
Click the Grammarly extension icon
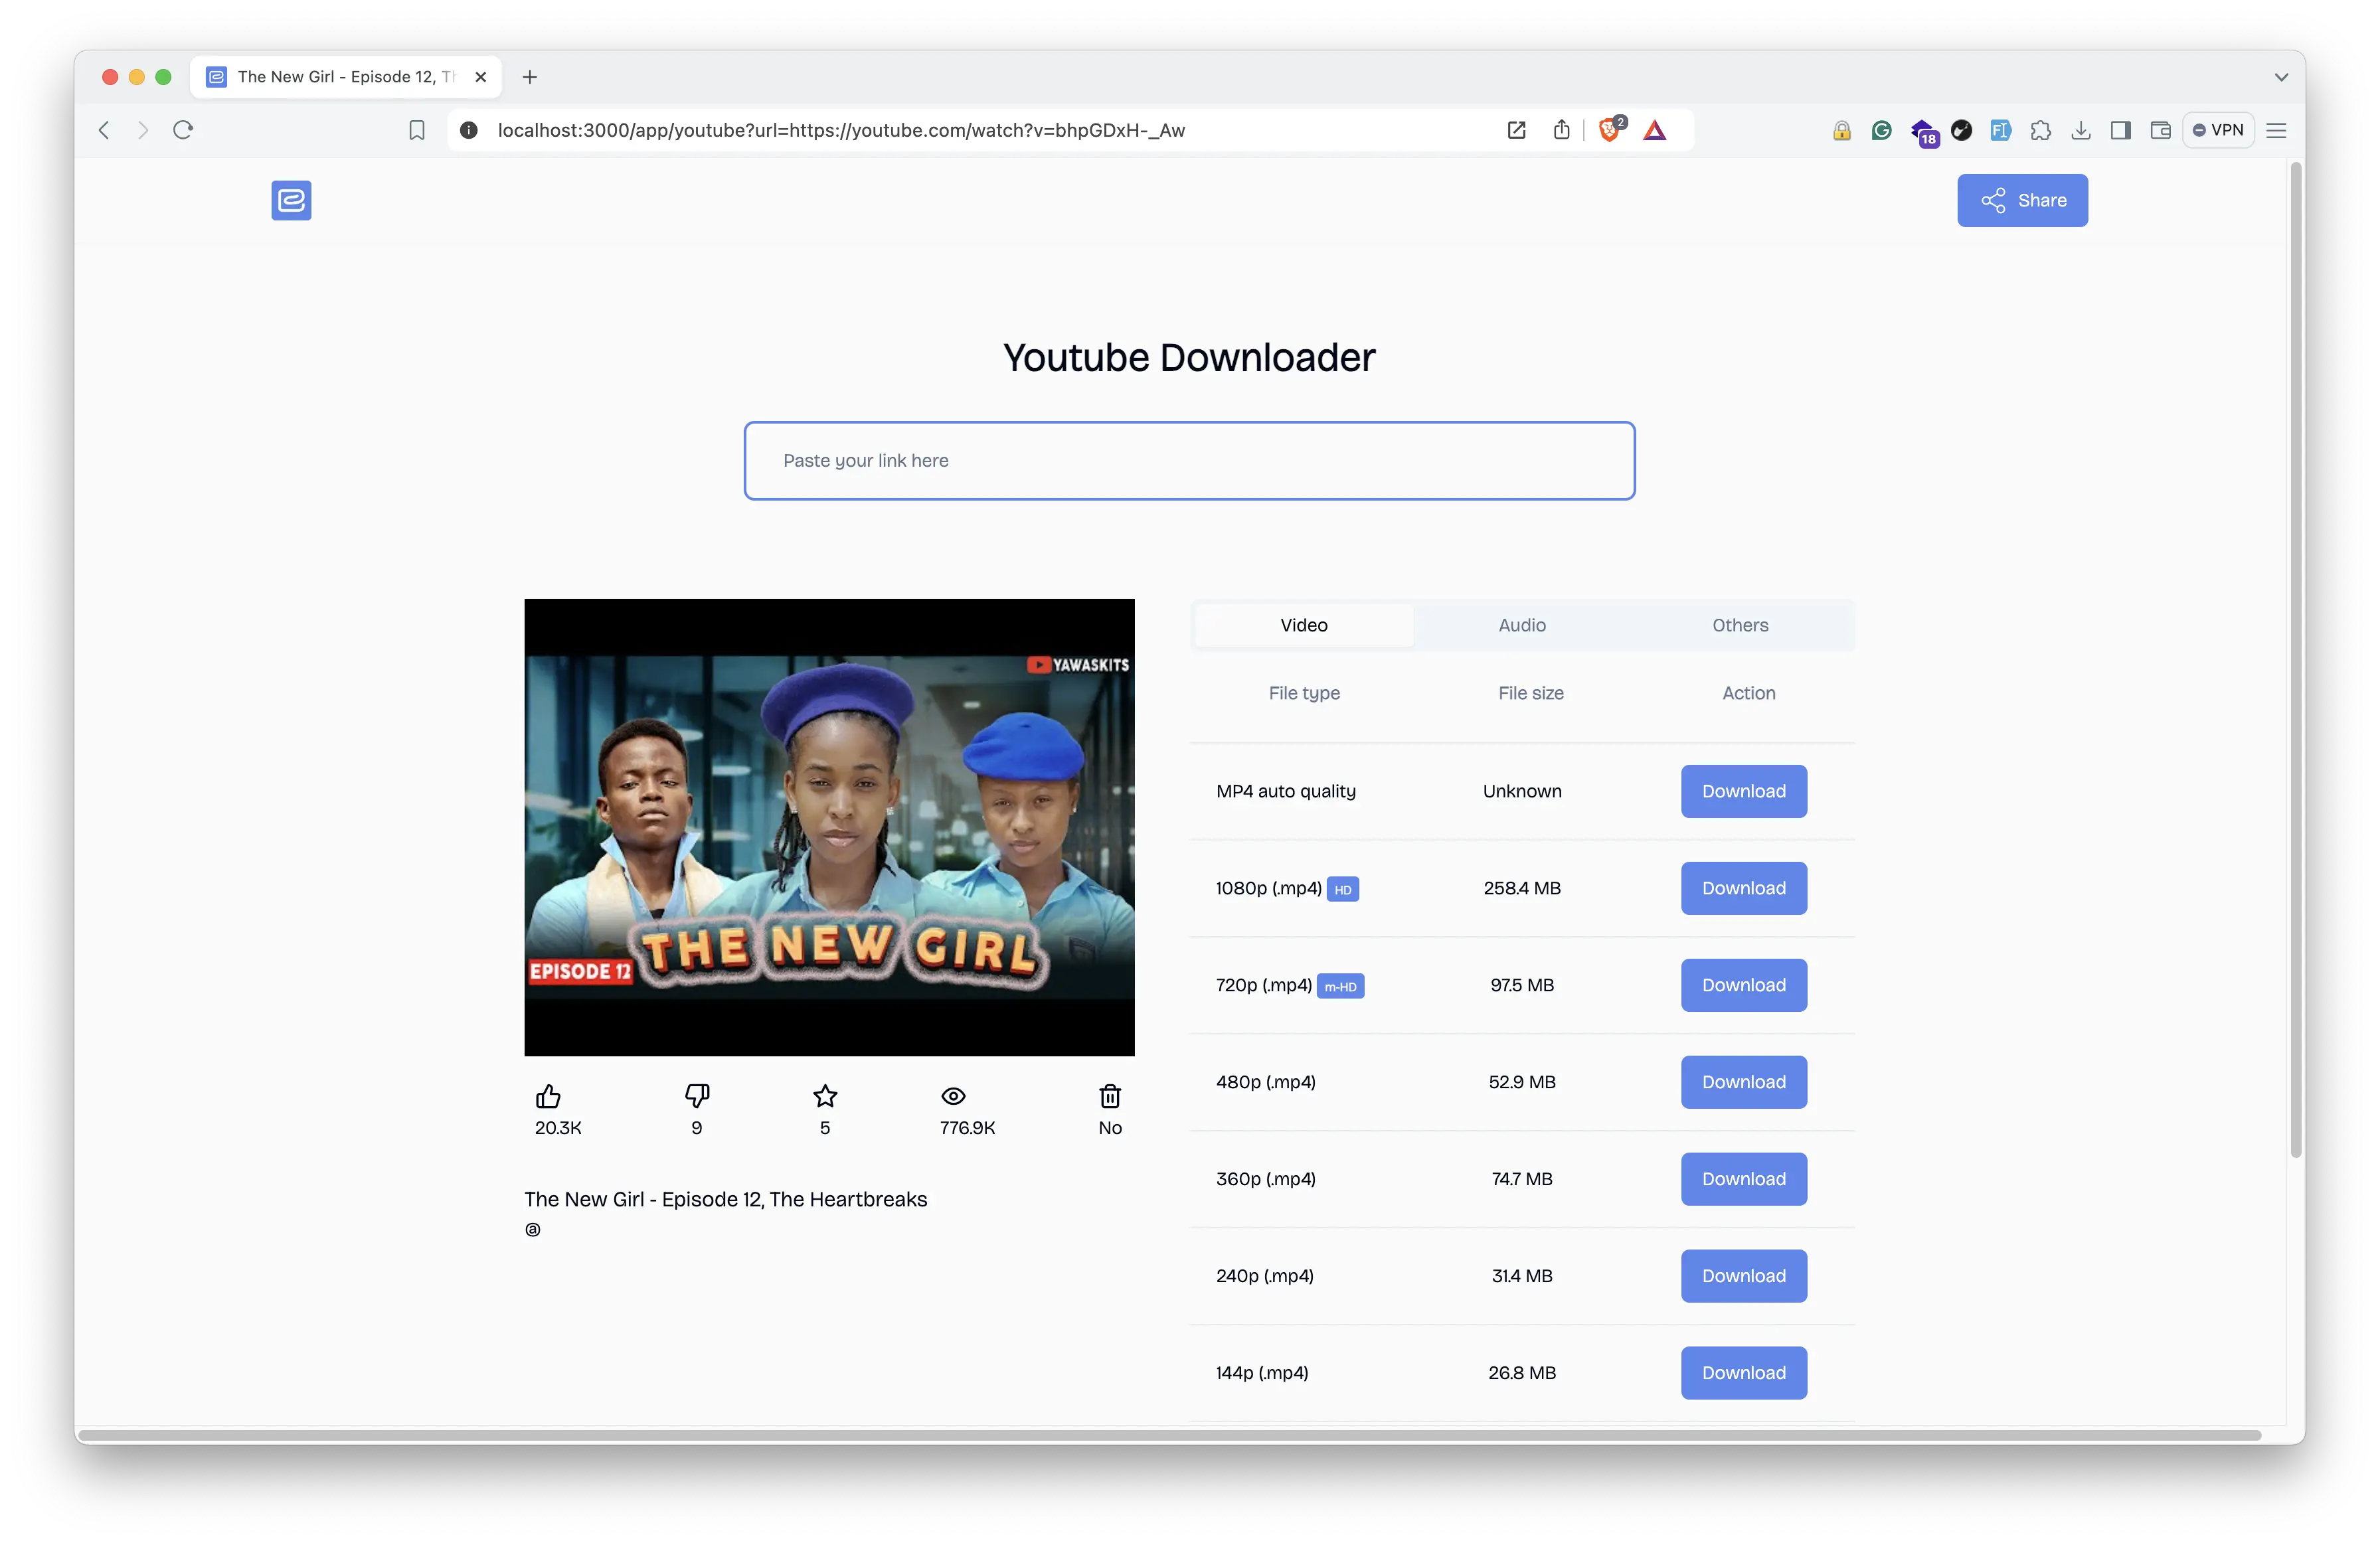pyautogui.click(x=1881, y=130)
